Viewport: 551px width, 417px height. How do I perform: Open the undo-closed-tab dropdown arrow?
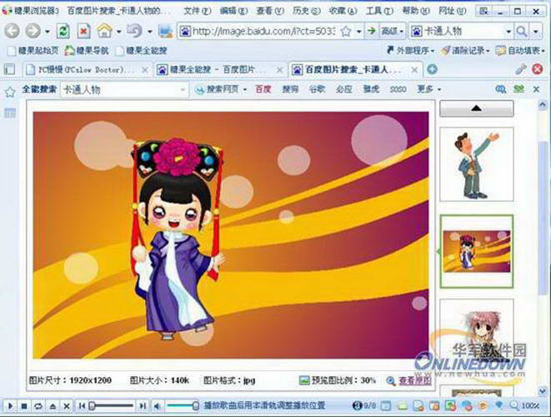[x=150, y=32]
